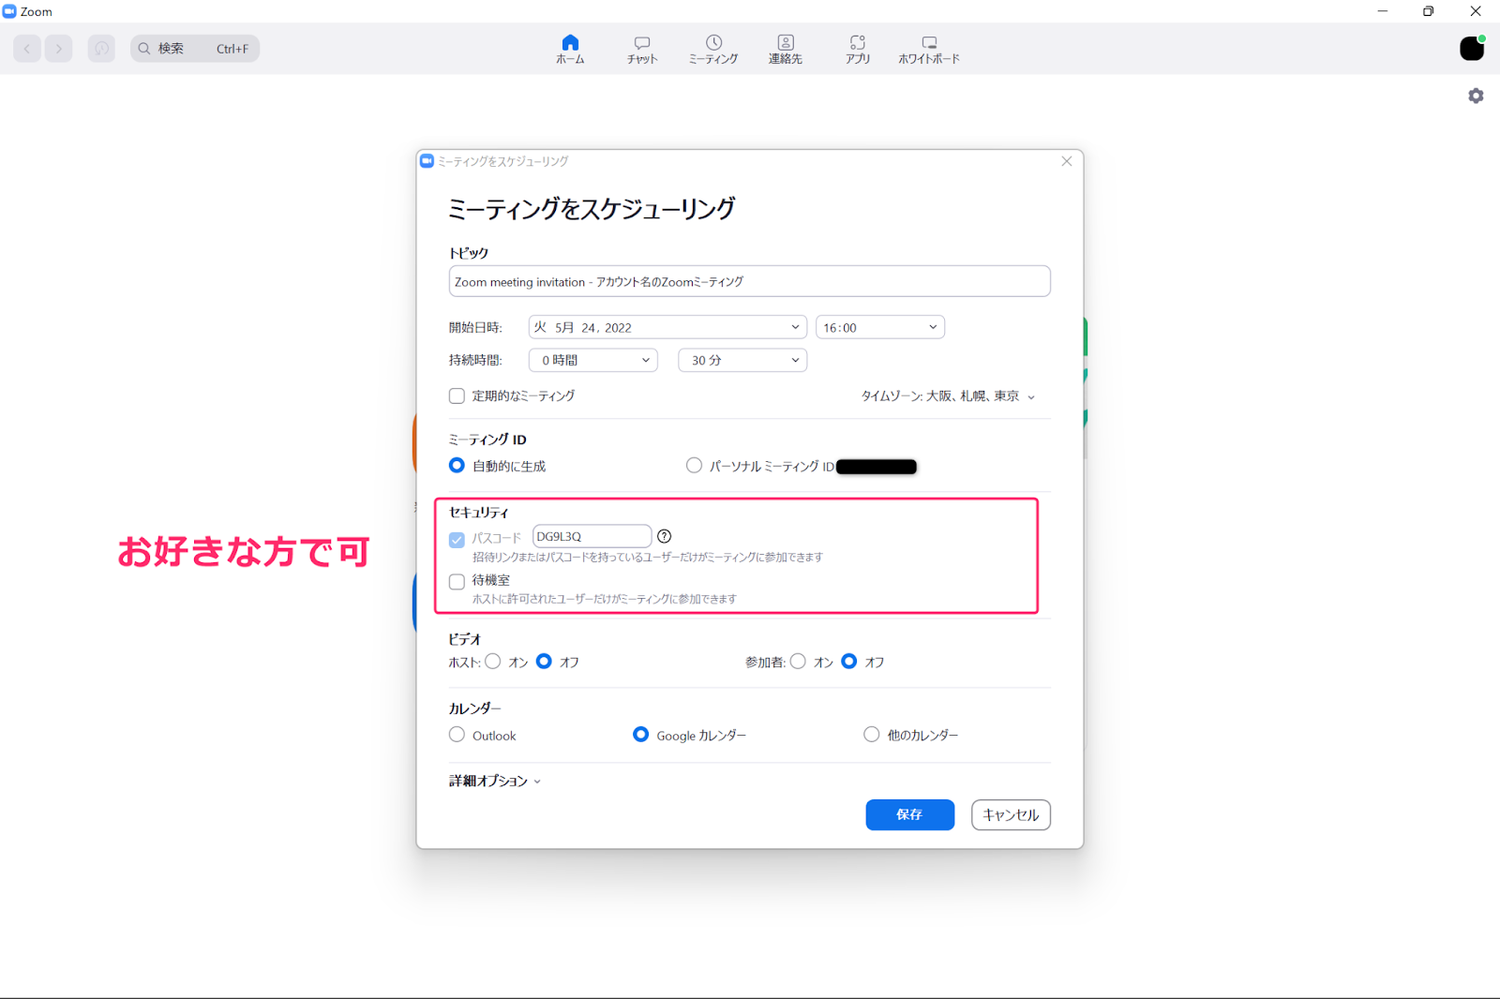Click the キャンセル cancel button
The width and height of the screenshot is (1500, 999).
click(1011, 814)
